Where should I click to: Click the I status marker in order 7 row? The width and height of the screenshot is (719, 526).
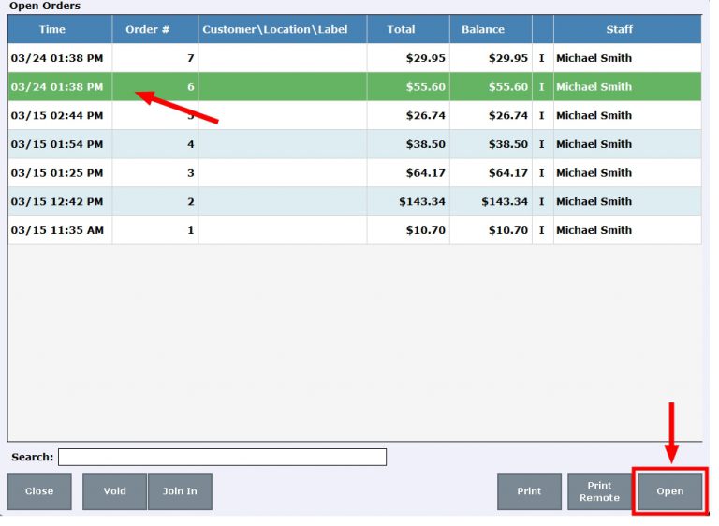click(542, 58)
